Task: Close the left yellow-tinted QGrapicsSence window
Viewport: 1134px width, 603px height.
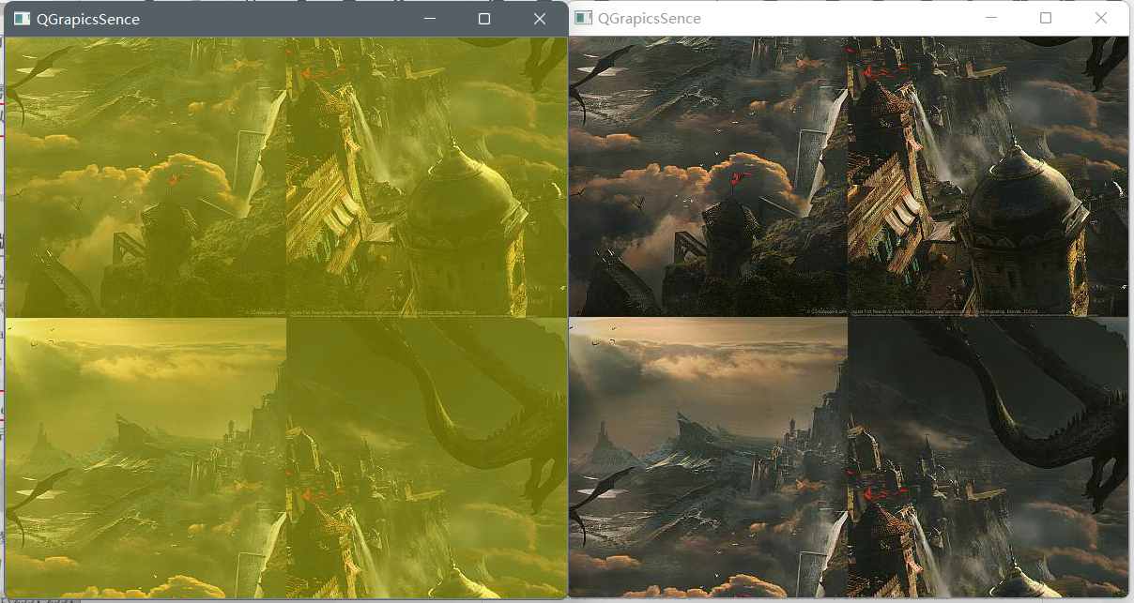Action: click(540, 19)
